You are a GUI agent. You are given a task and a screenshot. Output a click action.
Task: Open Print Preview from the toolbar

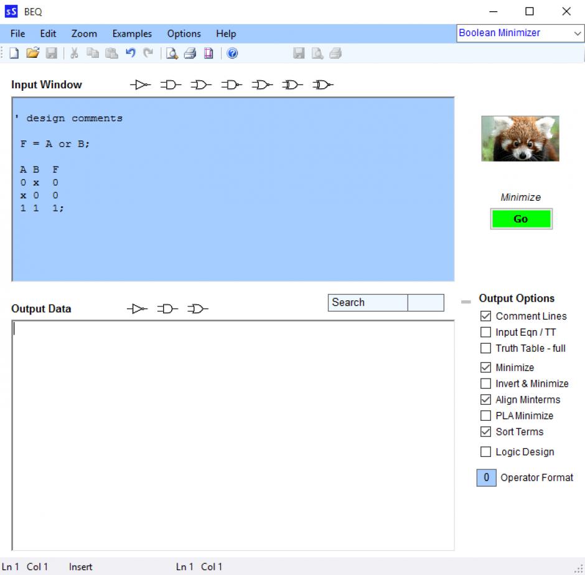[172, 53]
